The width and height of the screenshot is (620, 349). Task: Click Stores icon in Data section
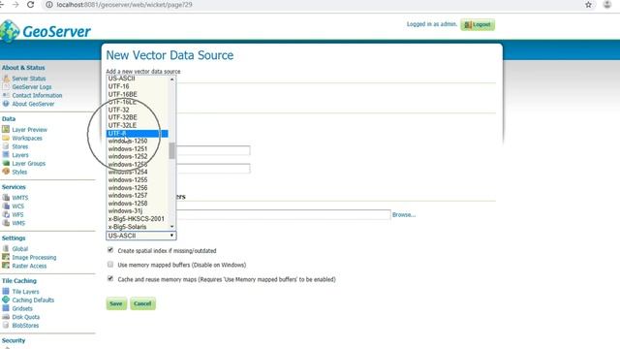click(x=6, y=146)
